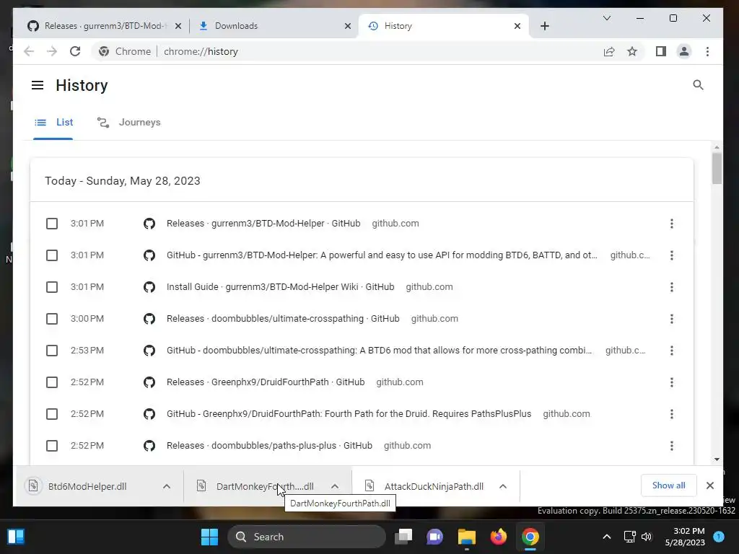Open Releases gurrenm3/BTD-Mod-Helper history link
739x554 pixels.
point(263,224)
